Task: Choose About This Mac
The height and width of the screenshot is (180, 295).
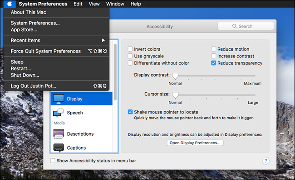Action: (56, 12)
